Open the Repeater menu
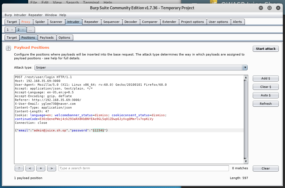 [36, 15]
